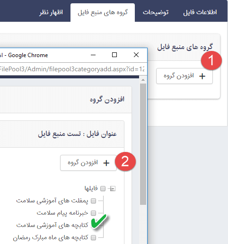Maximize the Google Chrome popup window
Screen dimensions: 228x244
(114, 55)
